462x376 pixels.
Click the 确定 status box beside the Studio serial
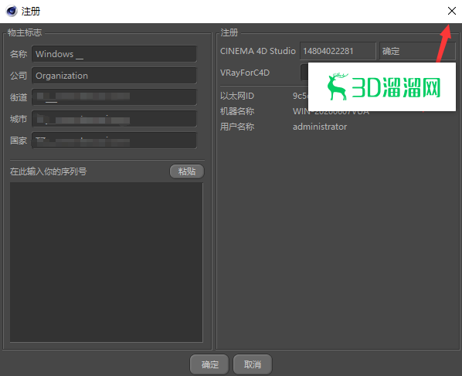(417, 51)
